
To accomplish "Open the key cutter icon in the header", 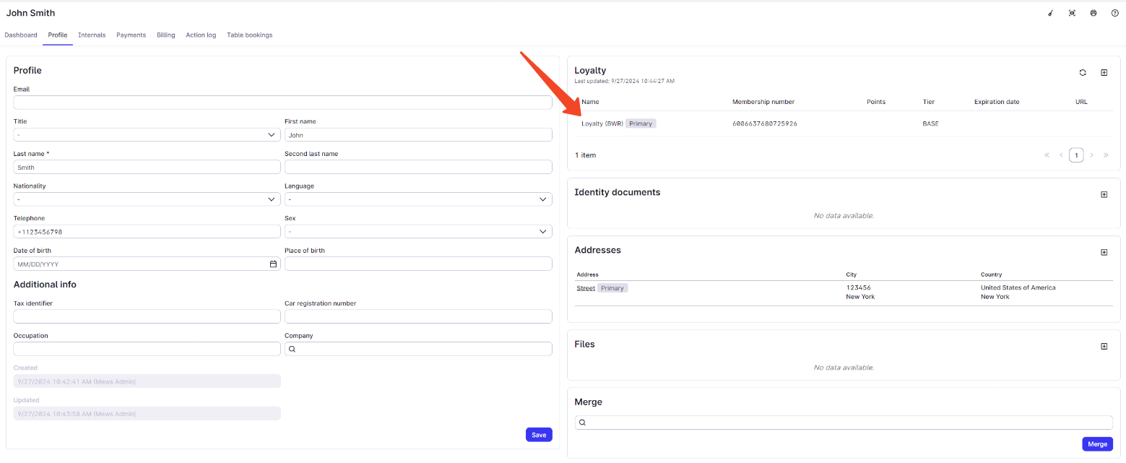I will pos(1050,12).
